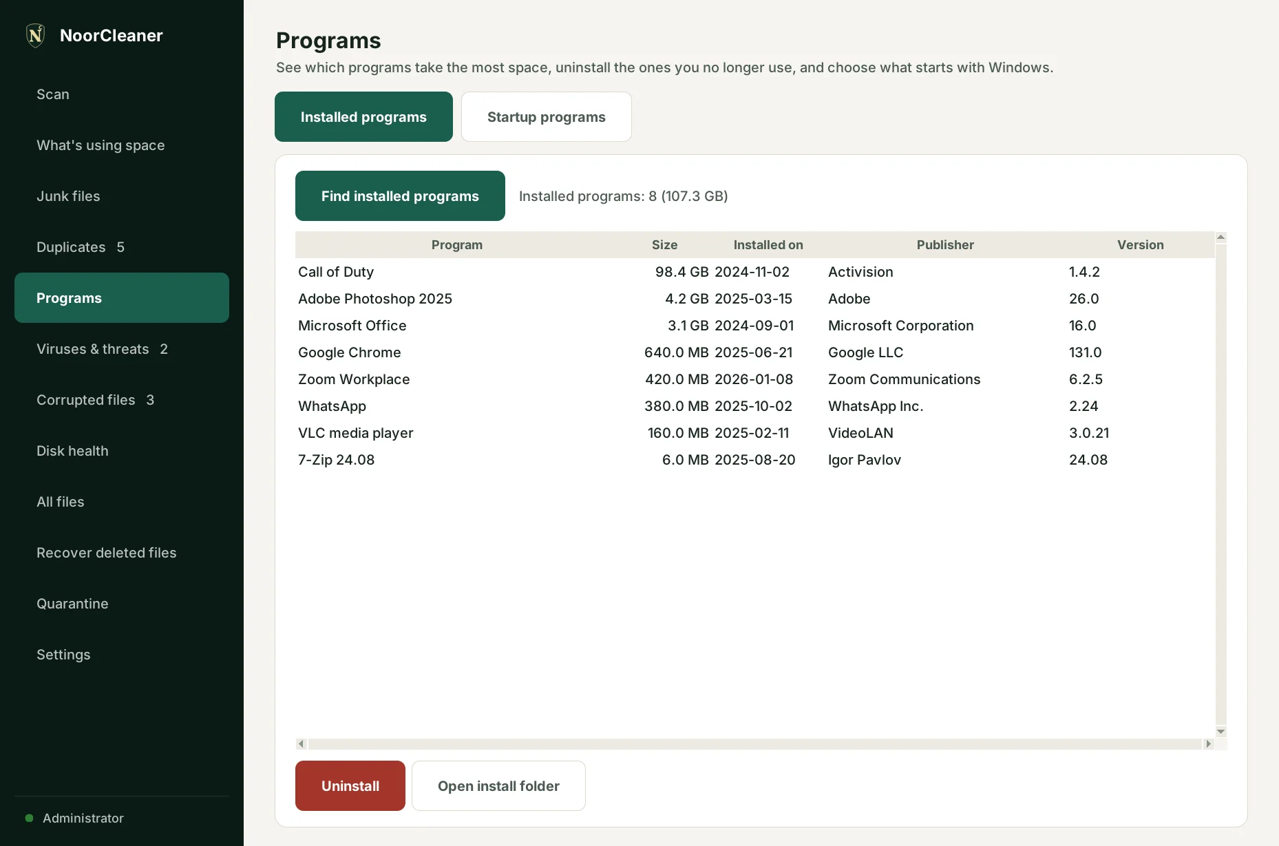Select Programs in the sidebar

tap(122, 298)
